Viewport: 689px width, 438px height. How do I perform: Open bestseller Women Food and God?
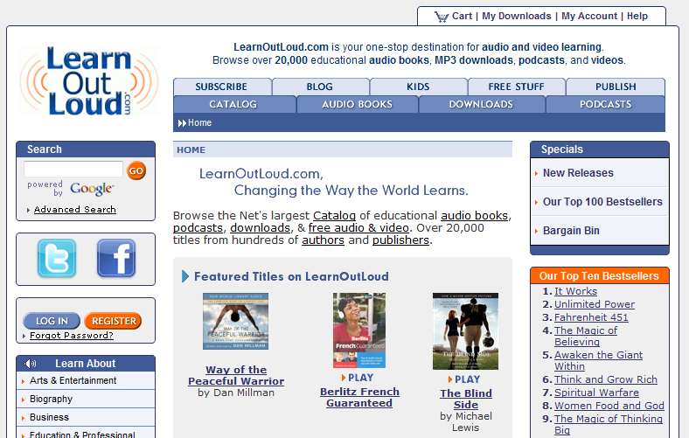(x=609, y=406)
